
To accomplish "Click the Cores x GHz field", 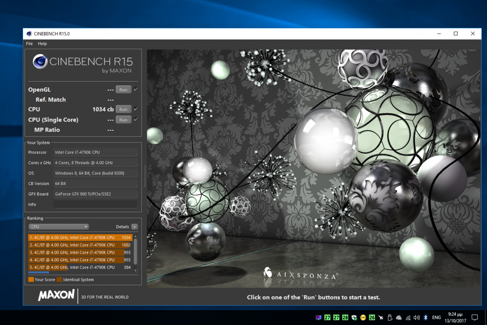I will (95, 163).
